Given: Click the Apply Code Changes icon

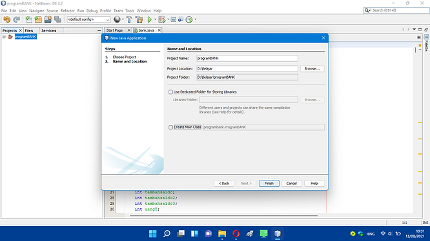Looking at the screenshot, I should point(173,19).
